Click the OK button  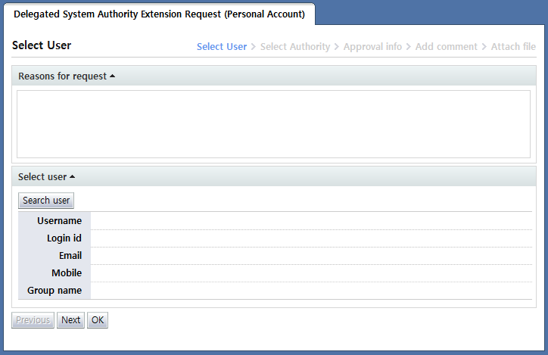[x=98, y=320]
